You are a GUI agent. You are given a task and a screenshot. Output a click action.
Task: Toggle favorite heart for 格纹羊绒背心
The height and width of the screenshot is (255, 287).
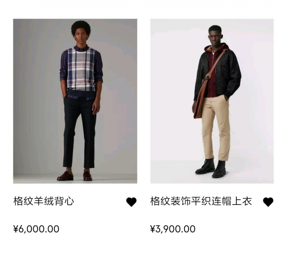coord(132,202)
